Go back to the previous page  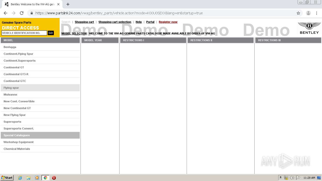pyautogui.click(x=6, y=13)
